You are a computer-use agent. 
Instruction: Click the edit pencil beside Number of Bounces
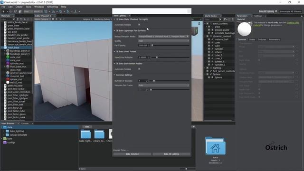tap(146, 81)
